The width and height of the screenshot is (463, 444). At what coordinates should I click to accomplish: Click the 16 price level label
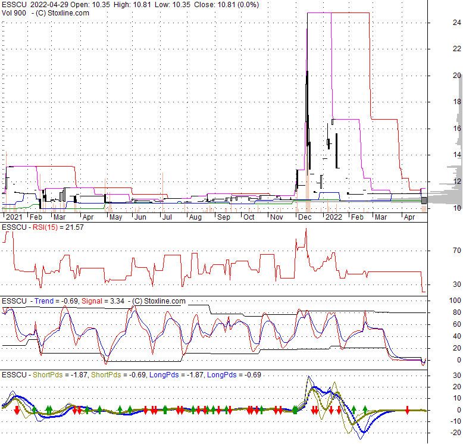tap(457, 128)
